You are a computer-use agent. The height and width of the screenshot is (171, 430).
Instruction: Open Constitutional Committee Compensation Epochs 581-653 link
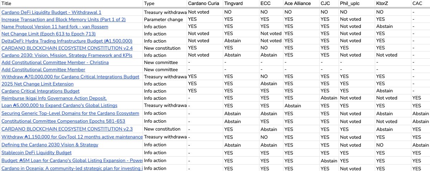[x=63, y=121]
